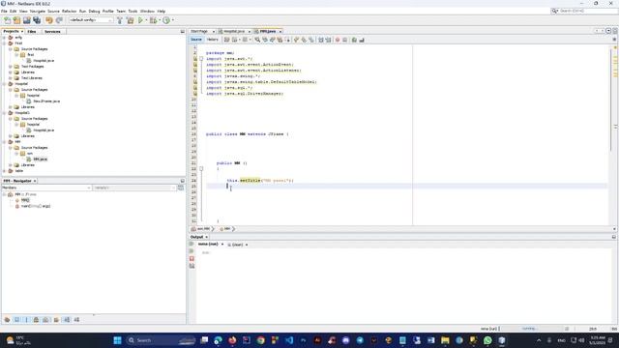This screenshot has height=348, width=619.
Task: Click the mm.MM breadcrumb below editor
Action: (202, 229)
